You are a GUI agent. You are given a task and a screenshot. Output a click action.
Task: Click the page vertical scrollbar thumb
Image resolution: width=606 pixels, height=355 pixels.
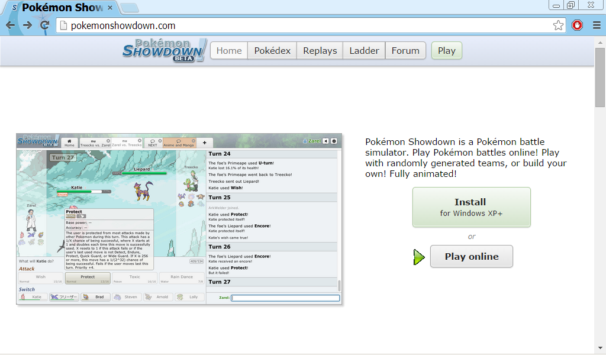point(600,77)
